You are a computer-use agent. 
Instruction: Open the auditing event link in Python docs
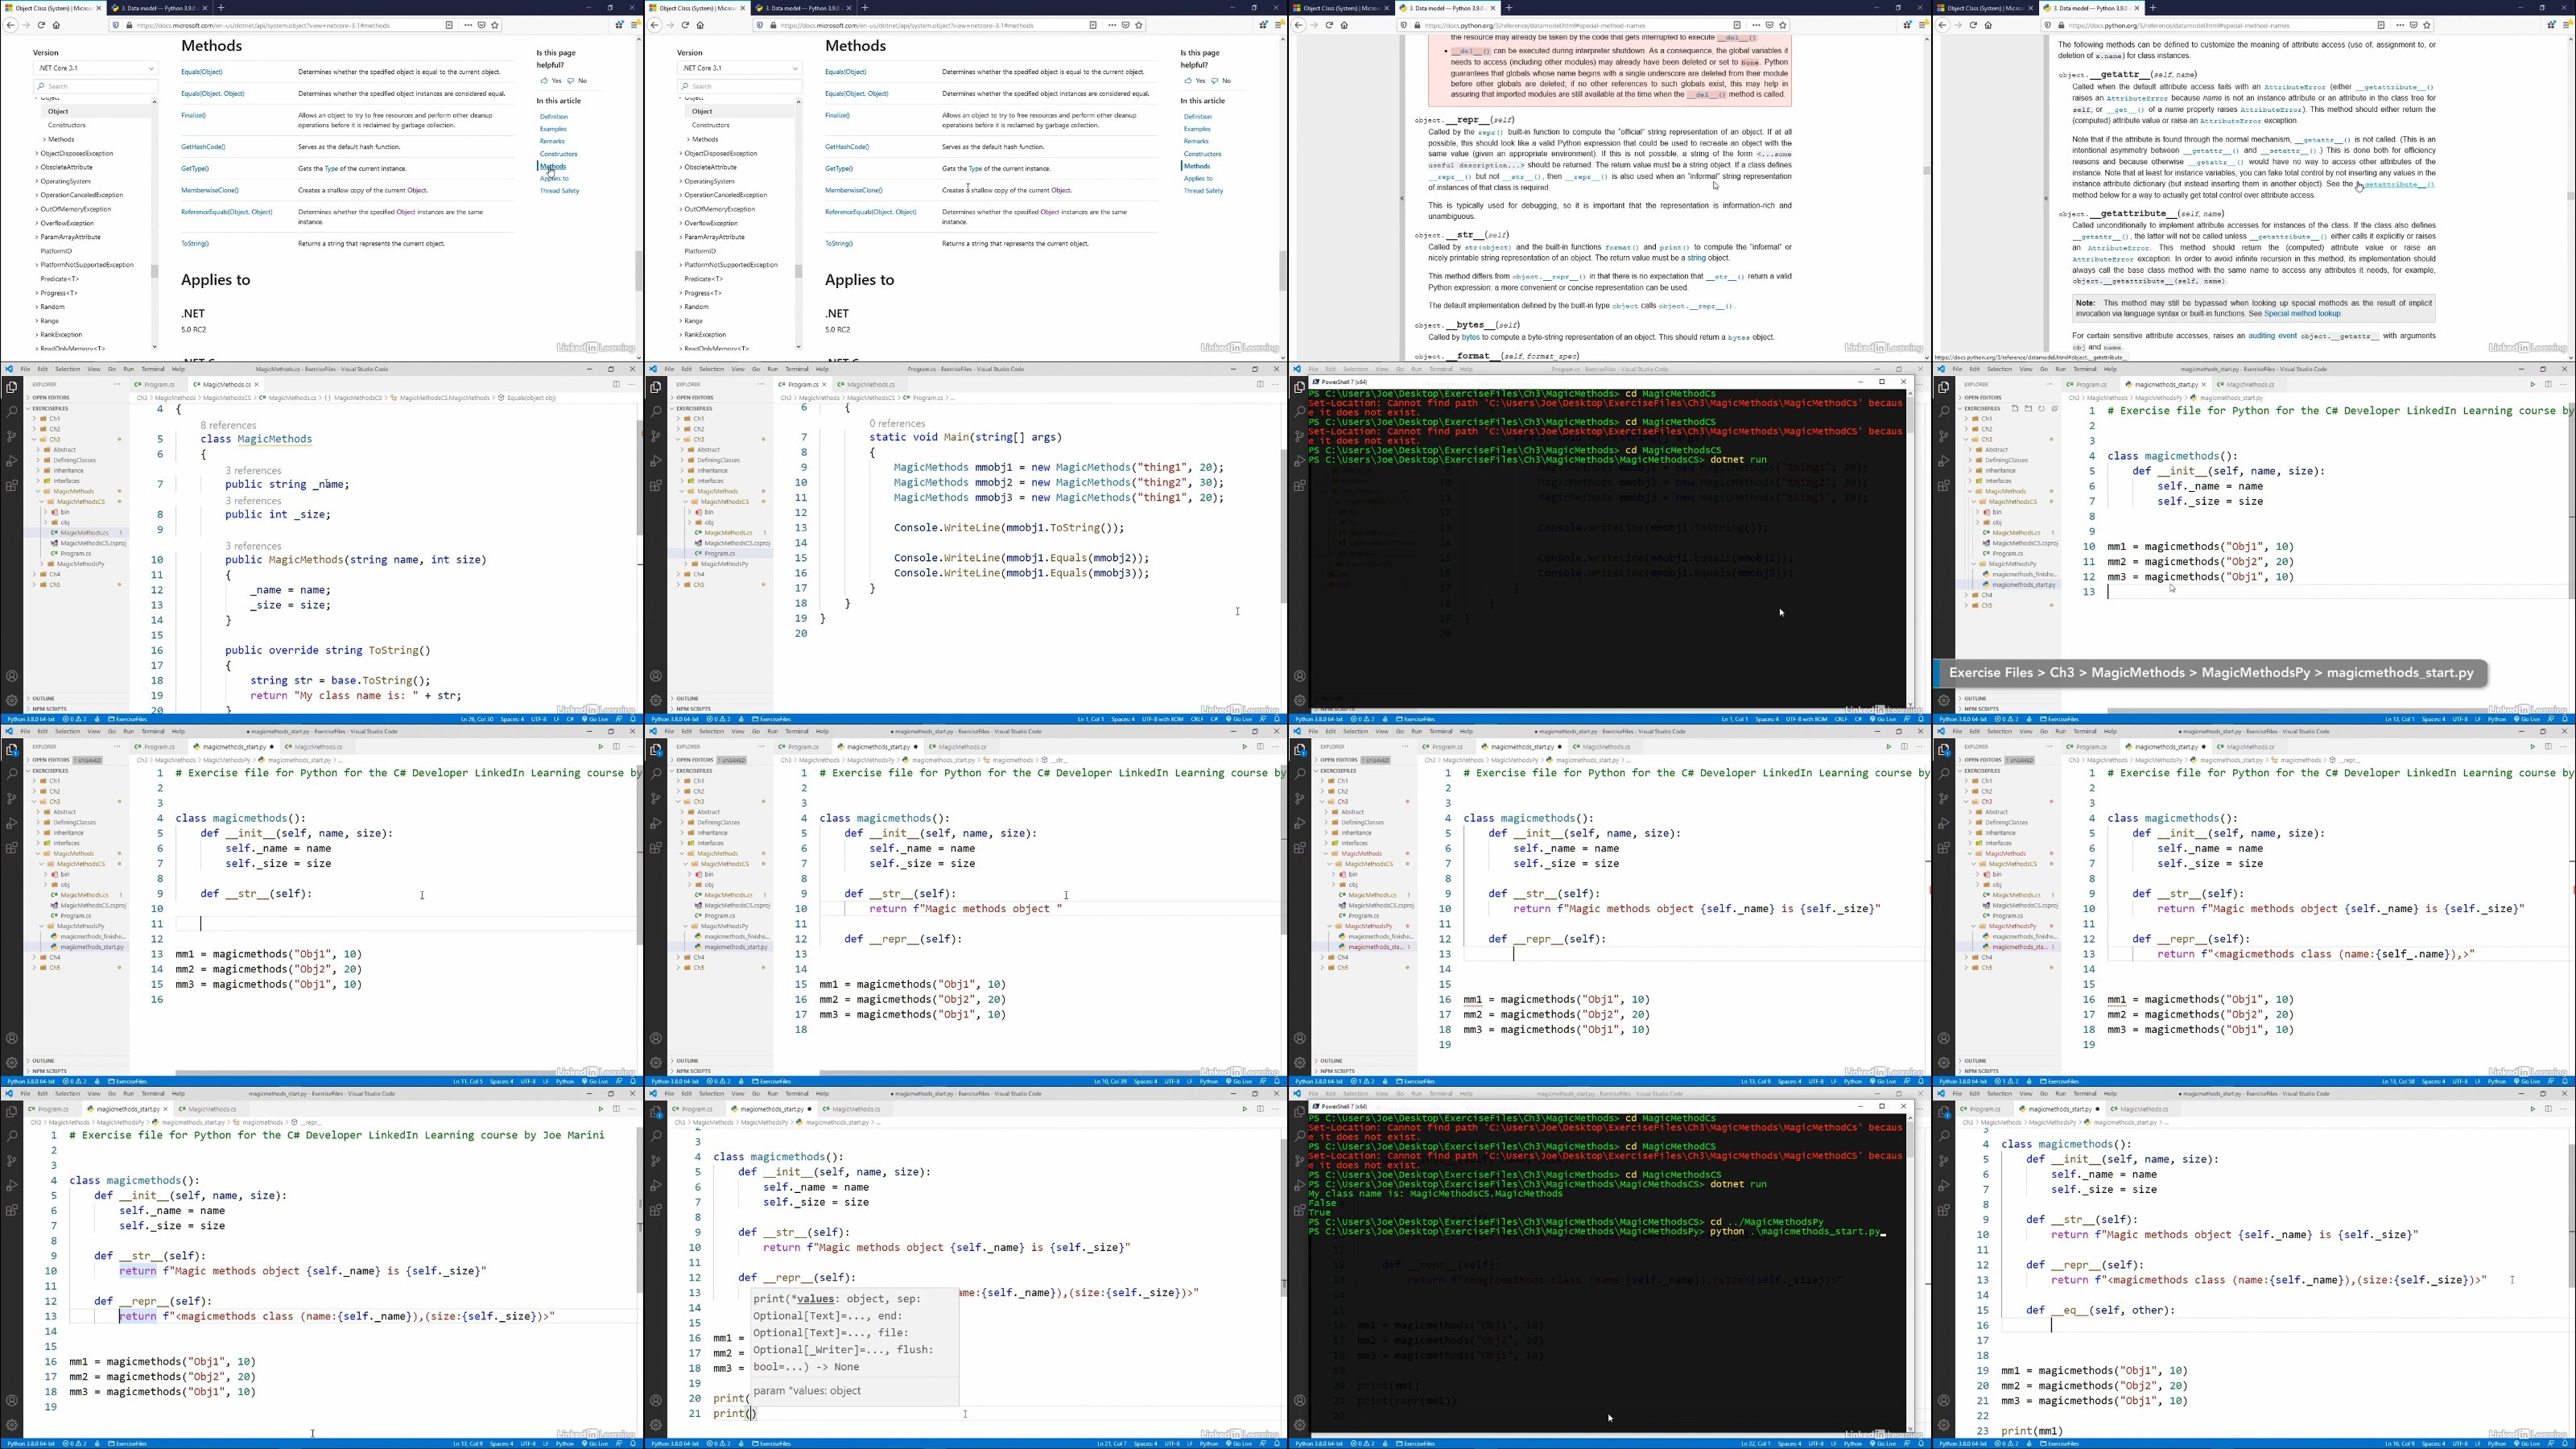(x=2272, y=336)
